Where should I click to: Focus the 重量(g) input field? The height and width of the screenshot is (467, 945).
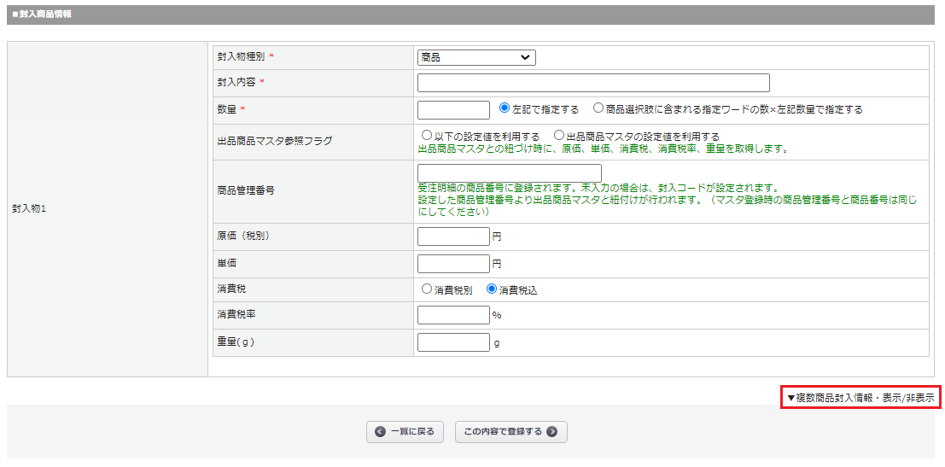point(453,342)
